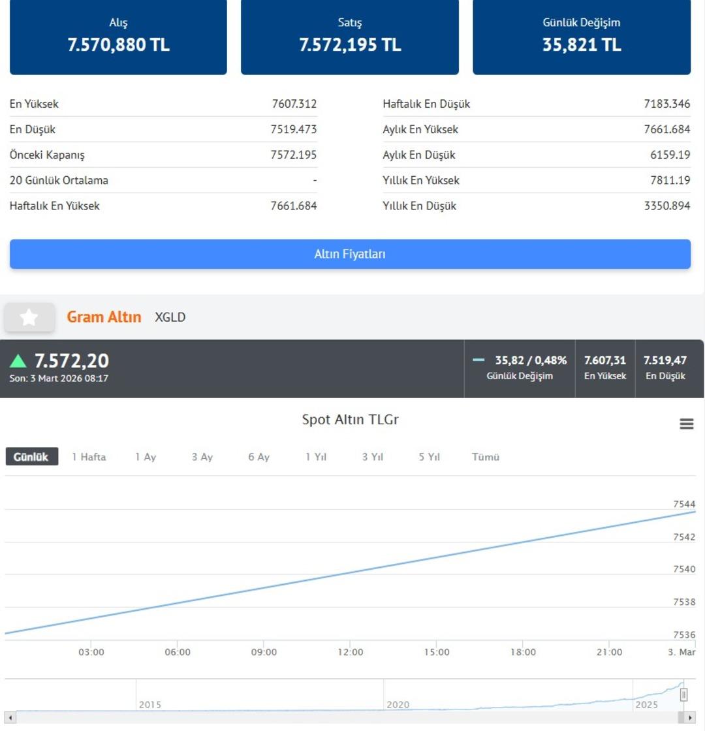Open the Gram Altın link
Image resolution: width=705 pixels, height=731 pixels.
104,317
